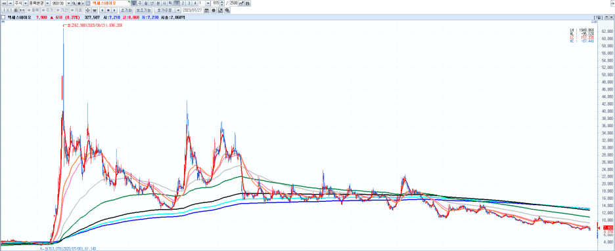This screenshot has width=615, height=251.
Task: Click the 62,000 label on the price axis
Action: (607, 31)
